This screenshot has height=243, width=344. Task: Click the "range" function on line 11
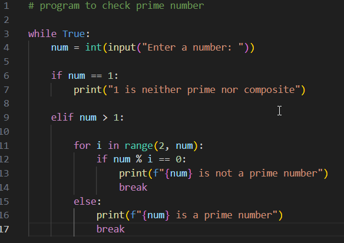pos(139,145)
